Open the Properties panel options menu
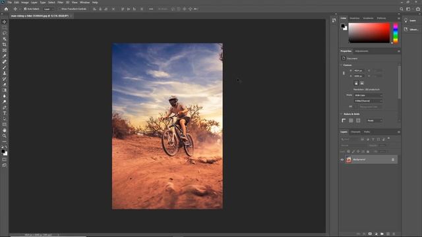 pos(398,51)
